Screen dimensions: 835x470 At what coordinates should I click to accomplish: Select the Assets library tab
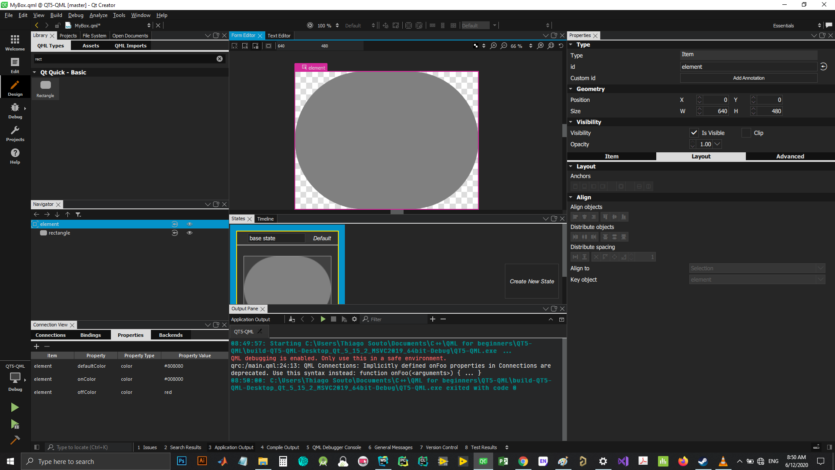point(91,46)
